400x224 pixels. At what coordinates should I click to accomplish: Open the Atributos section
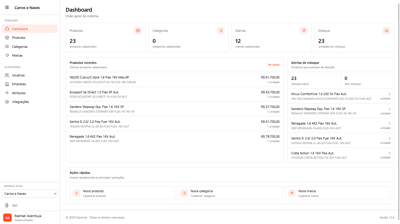click(x=30, y=93)
